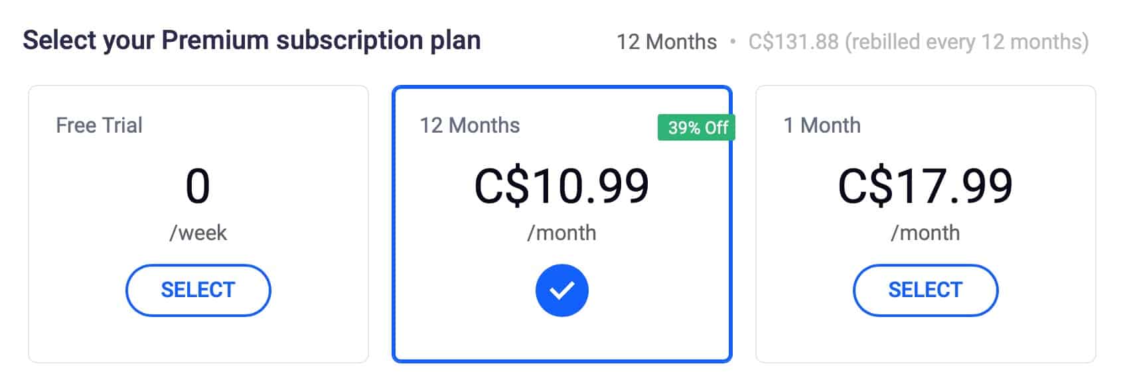This screenshot has height=382, width=1123.
Task: Click /month label under C$17.99
Action: click(925, 233)
